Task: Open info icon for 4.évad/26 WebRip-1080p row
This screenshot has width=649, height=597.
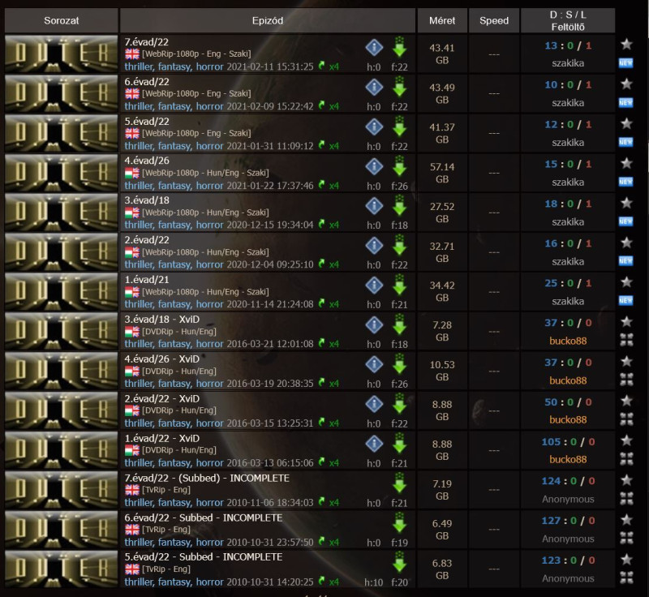Action: (x=374, y=166)
